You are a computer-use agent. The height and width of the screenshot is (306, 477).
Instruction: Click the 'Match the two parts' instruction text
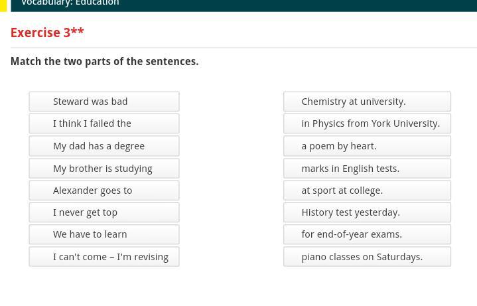[104, 62]
